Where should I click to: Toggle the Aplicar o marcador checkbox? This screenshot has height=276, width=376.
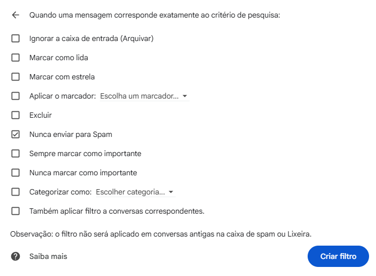point(15,96)
